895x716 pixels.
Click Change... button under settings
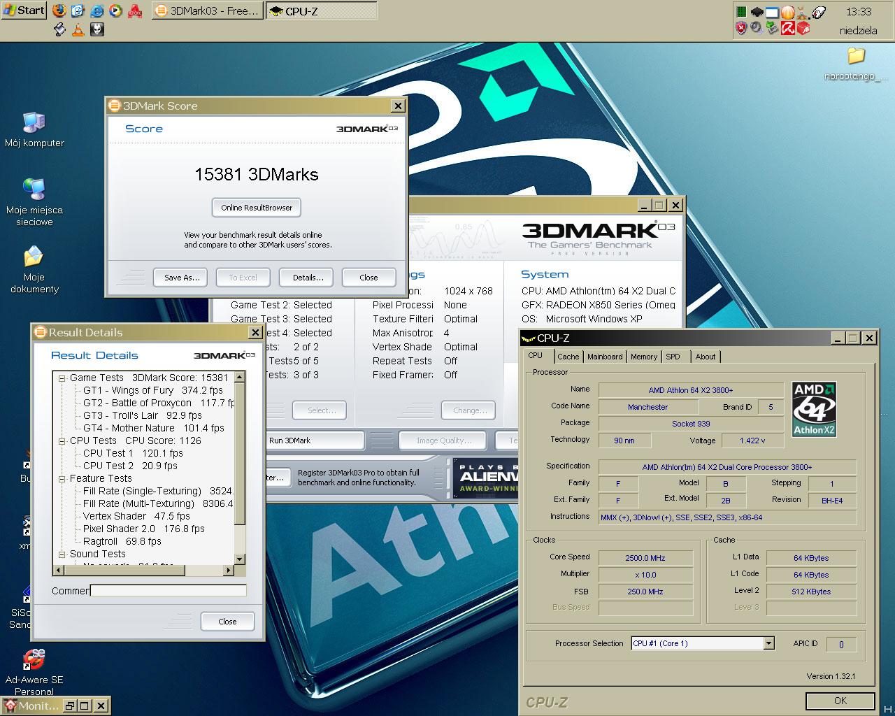pos(468,410)
